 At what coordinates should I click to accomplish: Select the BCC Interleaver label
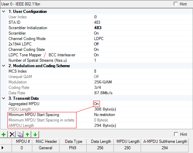tap(62, 55)
